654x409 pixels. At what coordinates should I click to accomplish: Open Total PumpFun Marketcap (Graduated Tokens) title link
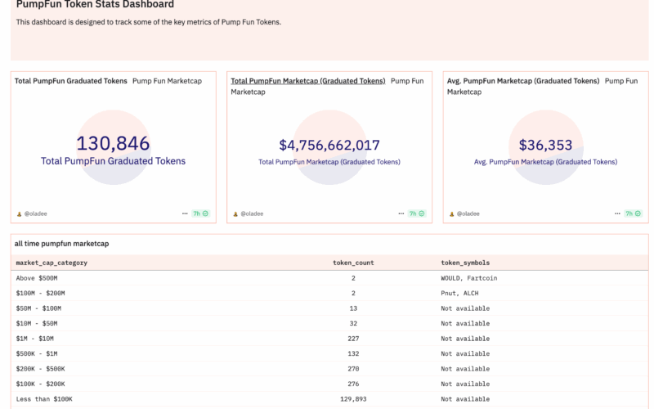[308, 81]
